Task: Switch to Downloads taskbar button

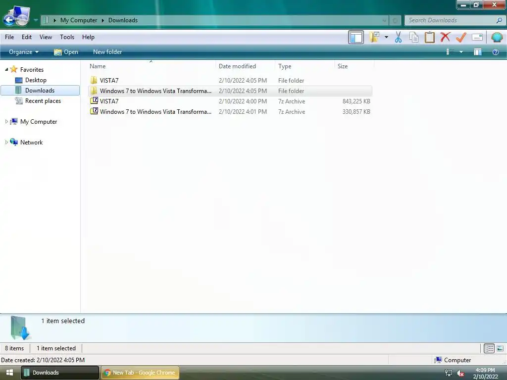Action: pyautogui.click(x=60, y=373)
